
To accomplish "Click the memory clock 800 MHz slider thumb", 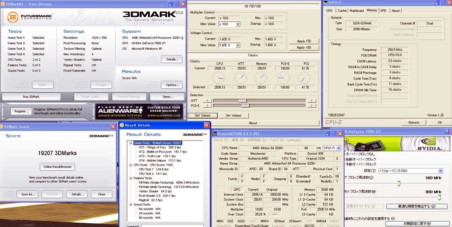I will (439, 197).
